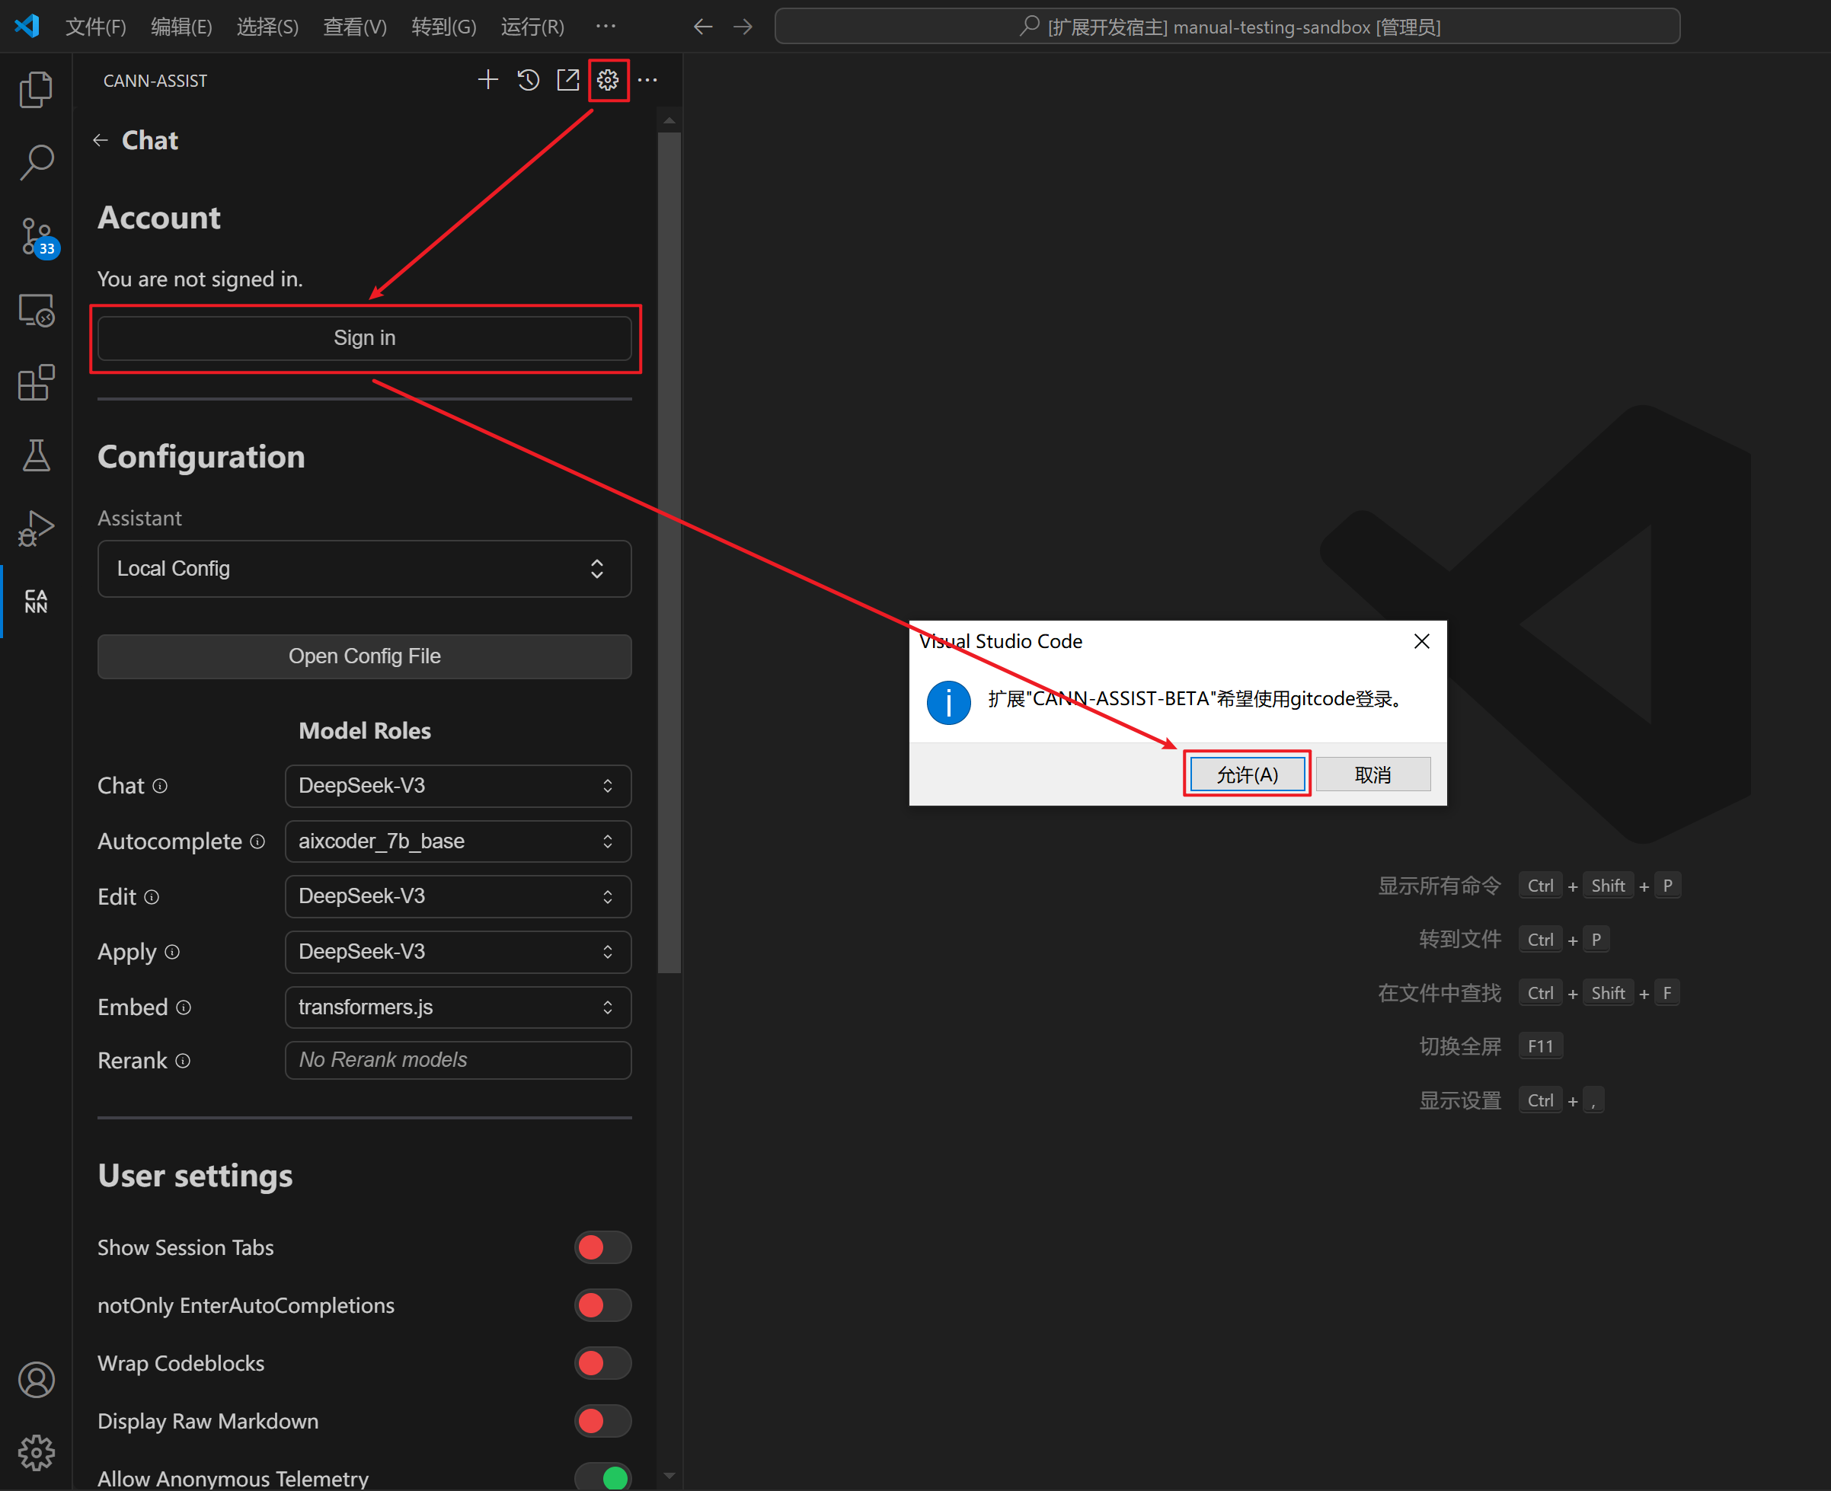Click the session history clock icon
This screenshot has width=1831, height=1491.
pyautogui.click(x=528, y=80)
